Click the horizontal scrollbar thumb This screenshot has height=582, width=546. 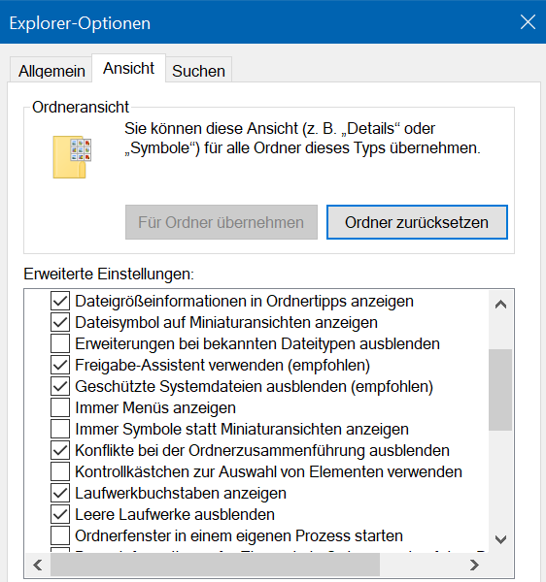tap(216, 565)
